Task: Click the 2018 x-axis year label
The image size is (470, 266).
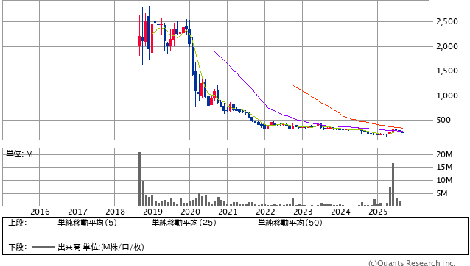Action: [115, 212]
